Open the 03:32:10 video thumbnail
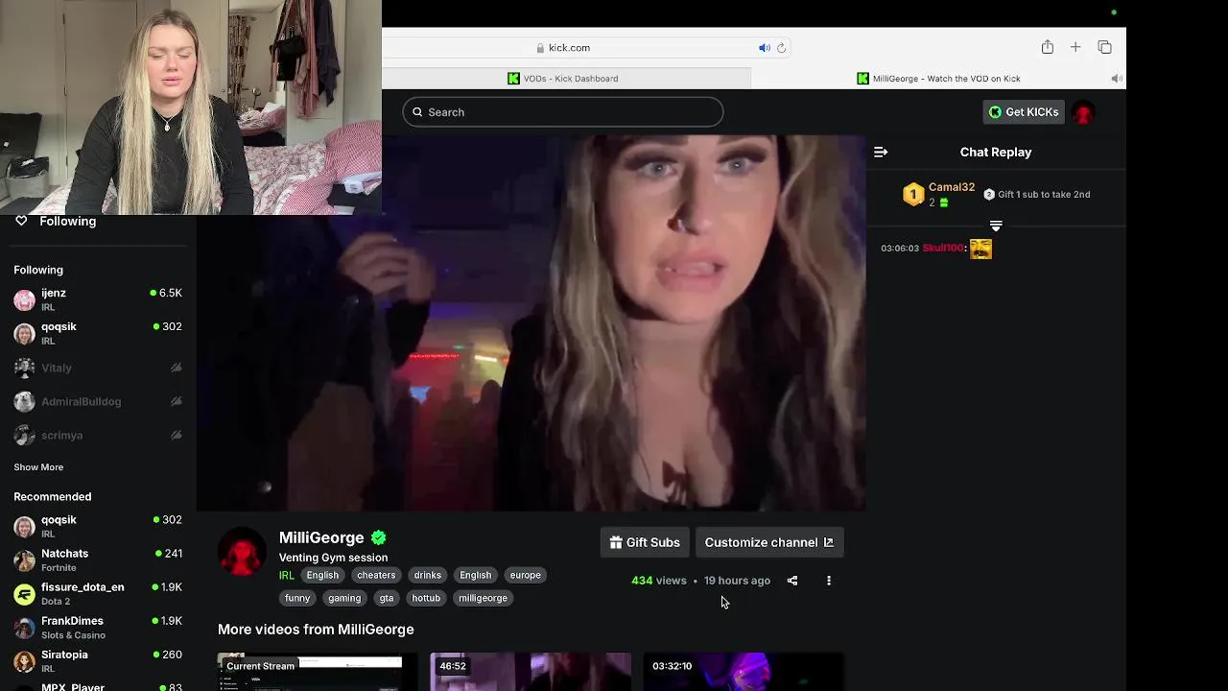 [744, 672]
